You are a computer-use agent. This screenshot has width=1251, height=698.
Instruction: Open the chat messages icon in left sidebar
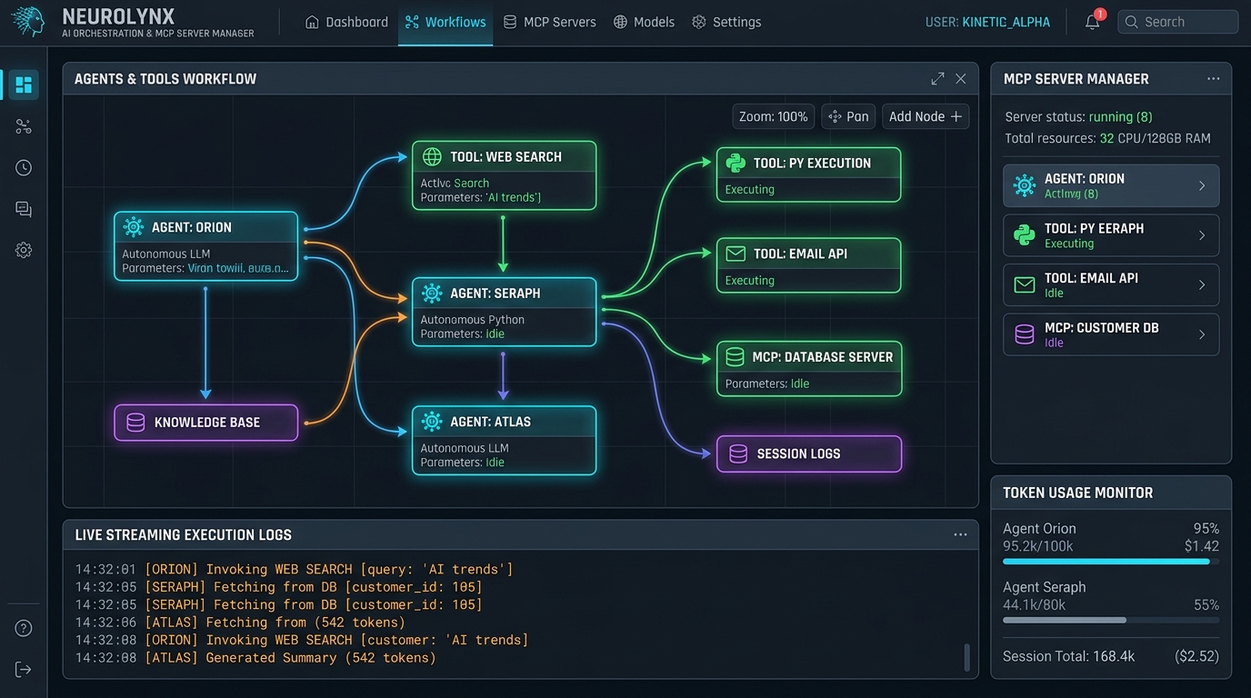point(24,209)
